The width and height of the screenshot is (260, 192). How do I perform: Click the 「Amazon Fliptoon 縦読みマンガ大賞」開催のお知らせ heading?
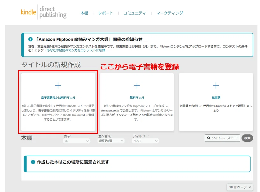pyautogui.click(x=89, y=39)
